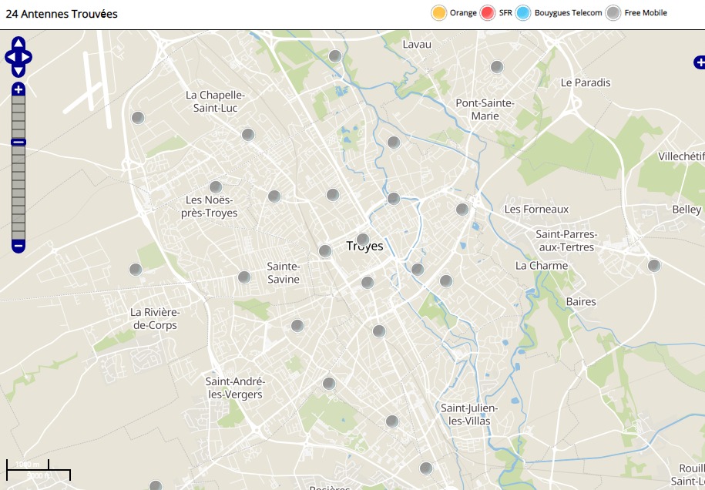Click the '24 Antennes Trouvées' heading

[x=62, y=14]
